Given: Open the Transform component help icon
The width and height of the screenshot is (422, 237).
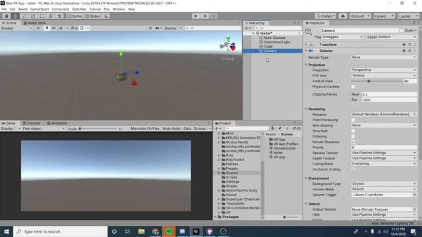Looking at the screenshot, I should coord(404,45).
